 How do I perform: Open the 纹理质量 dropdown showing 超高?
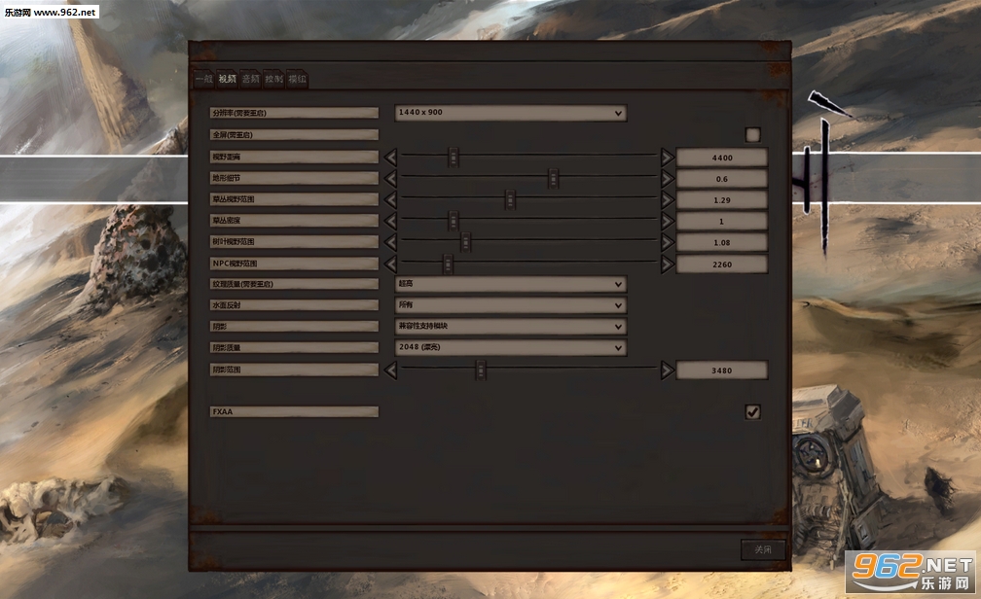[x=511, y=284]
